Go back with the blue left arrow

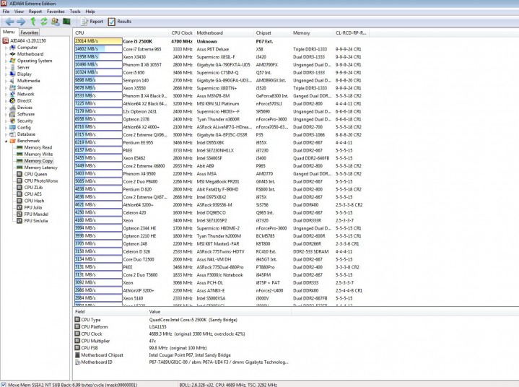pos(9,22)
